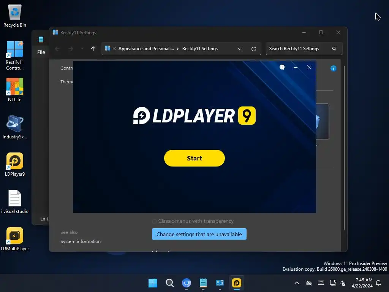Click Ln 1 status in Notepad window

pos(44,219)
